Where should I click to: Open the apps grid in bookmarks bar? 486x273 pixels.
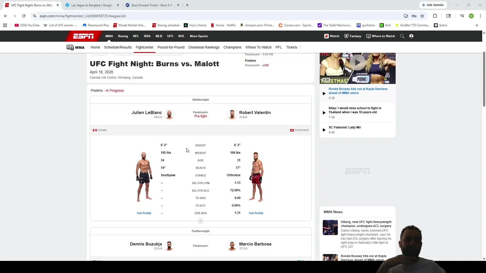click(5, 25)
